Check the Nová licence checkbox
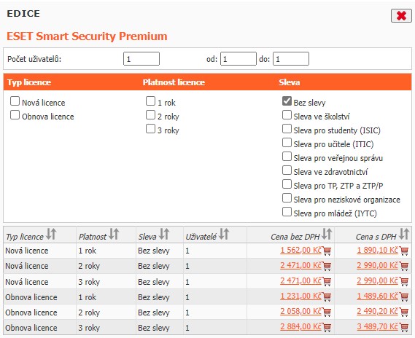 15,101
